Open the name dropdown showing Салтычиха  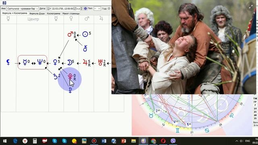point(23,8)
